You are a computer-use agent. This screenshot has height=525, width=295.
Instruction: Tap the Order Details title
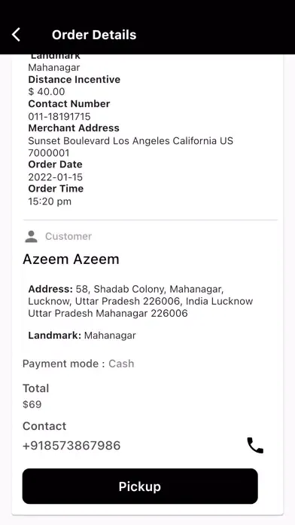point(94,35)
